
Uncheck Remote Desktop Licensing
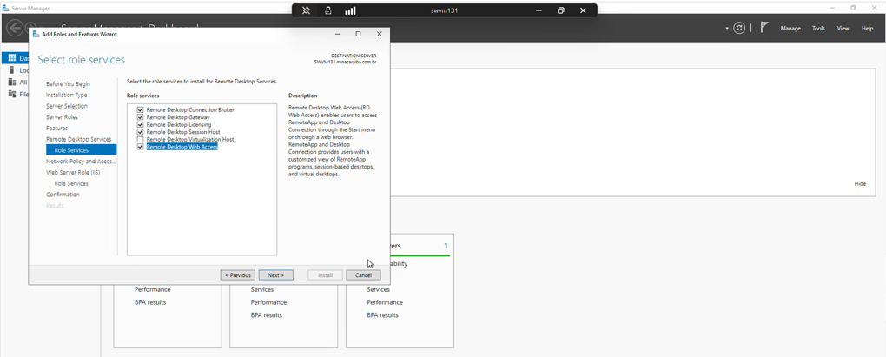click(140, 125)
